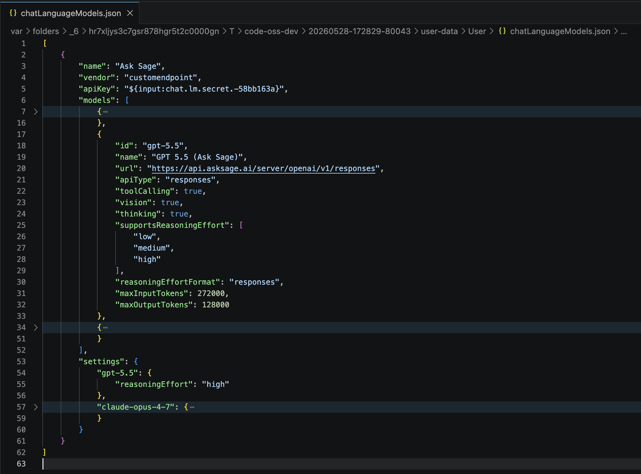Click the folded ellipsis marker on line 7

click(x=105, y=112)
